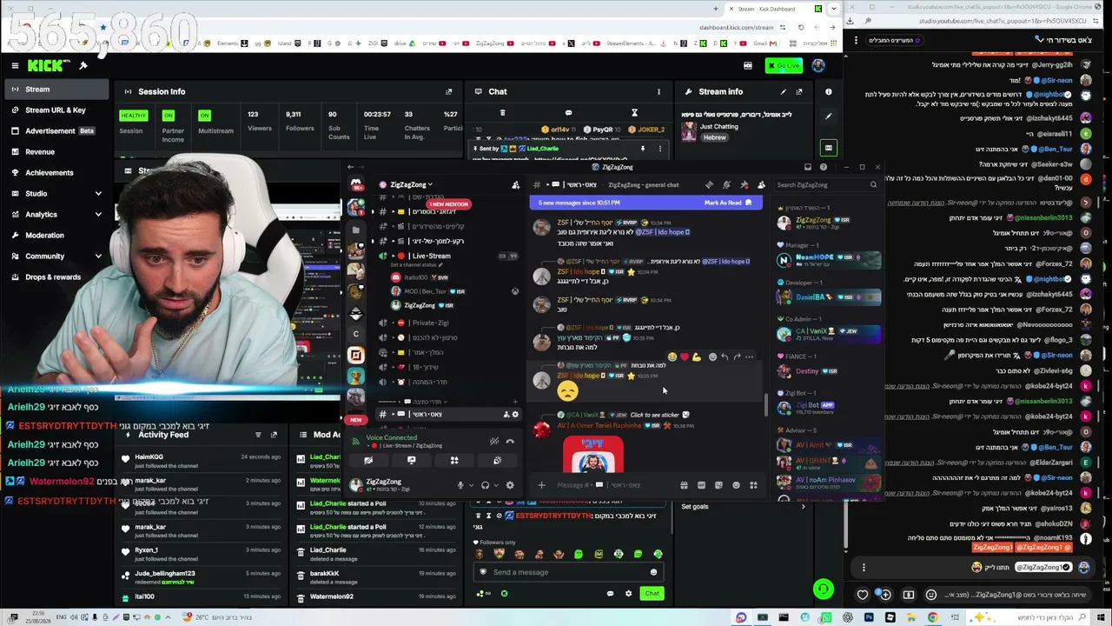Disconnect from Discord voice channel
Viewport: 1112px width, 626px height.
tap(510, 442)
